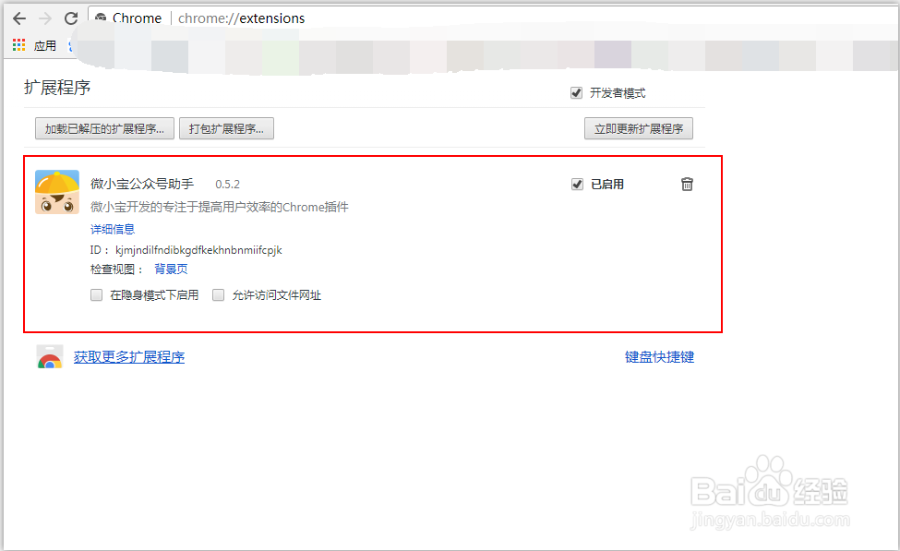Screen dimensions: 900x551
Task: Delete the extension with the trash can icon
Action: 687,184
